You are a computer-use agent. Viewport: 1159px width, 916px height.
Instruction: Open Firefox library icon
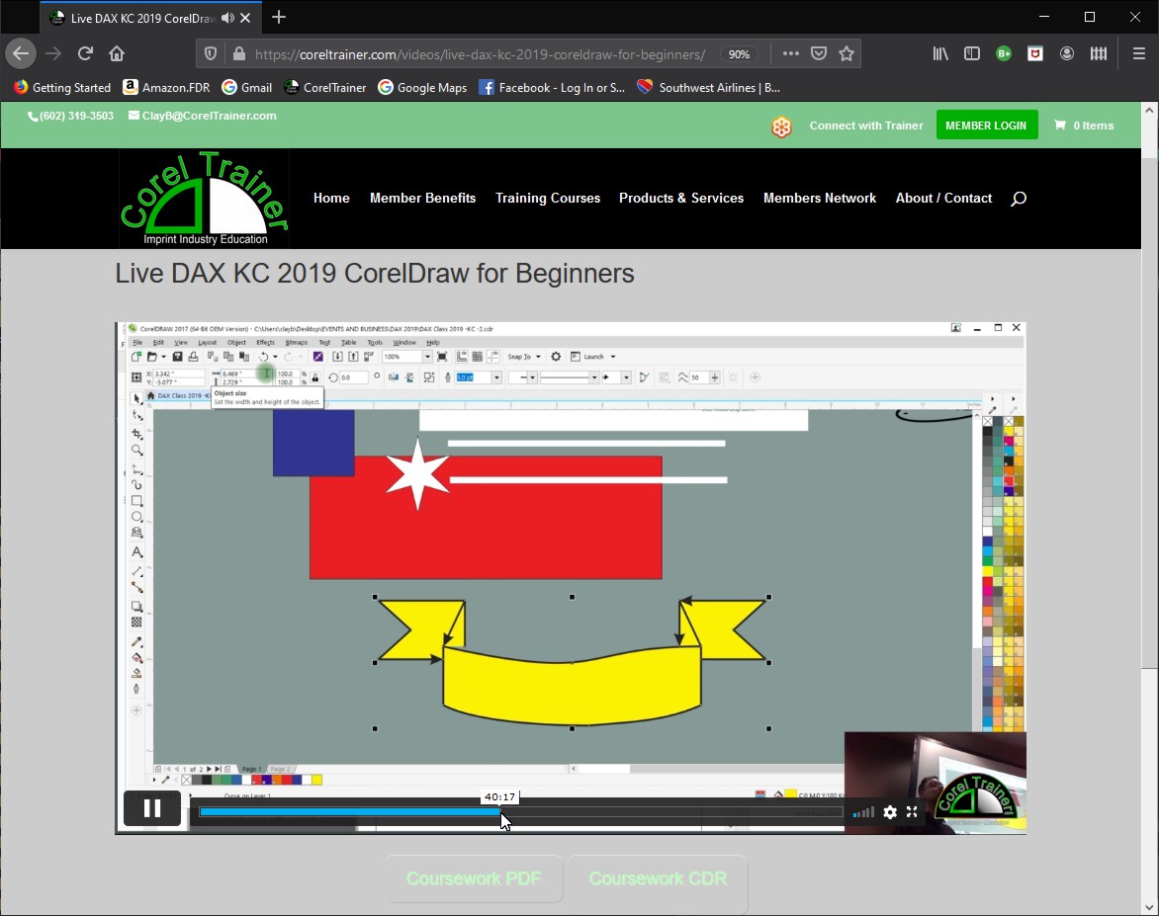point(940,53)
